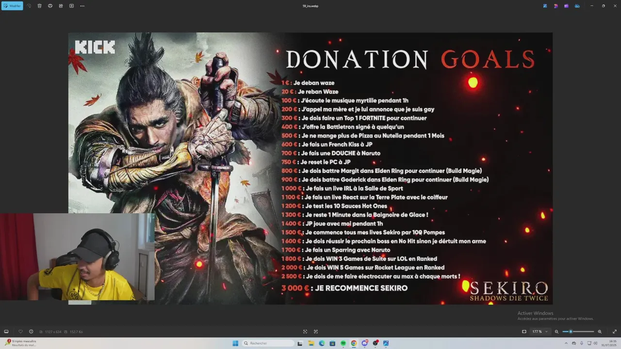The width and height of the screenshot is (621, 349).
Task: Click the SEKIRO Shadows Die Twice logo
Action: [x=509, y=291]
